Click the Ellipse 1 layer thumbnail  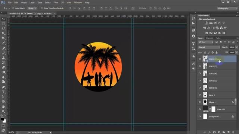coord(205,102)
